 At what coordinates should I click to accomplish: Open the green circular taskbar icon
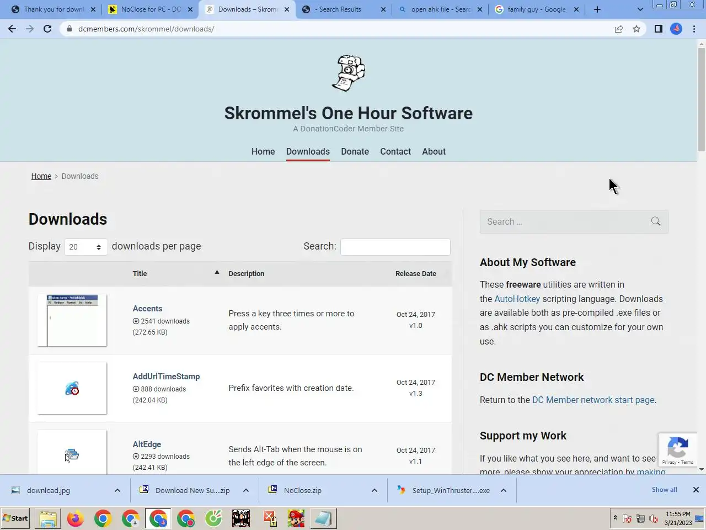pos(213,518)
